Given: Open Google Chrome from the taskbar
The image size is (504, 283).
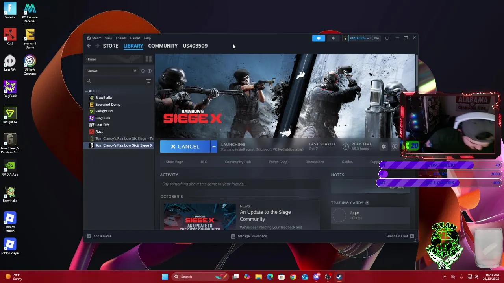Looking at the screenshot, I should (293, 277).
